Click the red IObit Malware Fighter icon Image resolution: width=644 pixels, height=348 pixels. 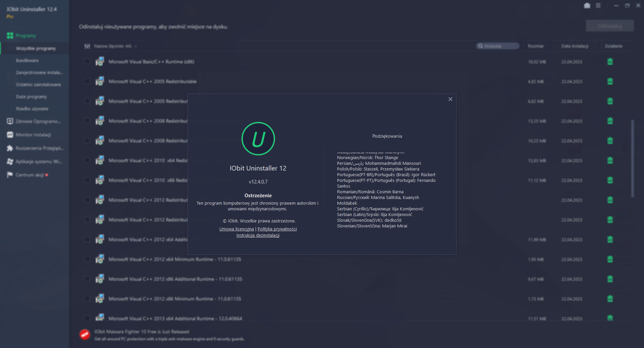[x=85, y=334]
